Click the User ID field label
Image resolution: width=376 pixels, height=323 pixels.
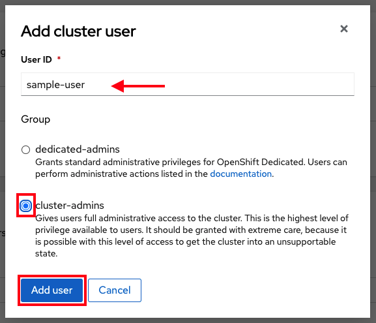[36, 59]
